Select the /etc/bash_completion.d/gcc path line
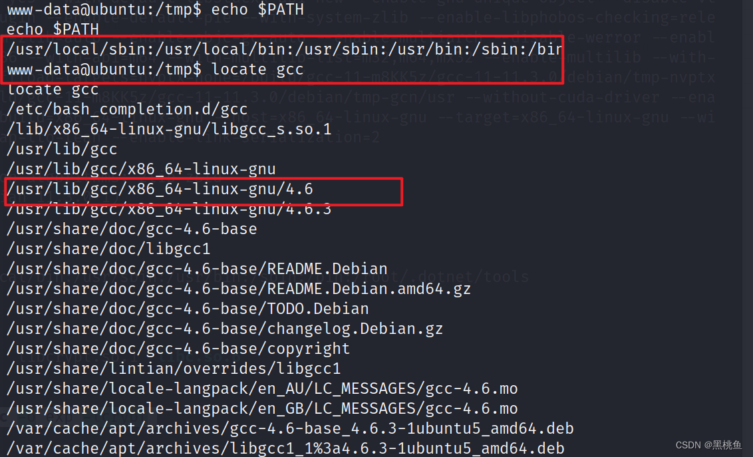Viewport: 753px width, 457px height. click(x=127, y=109)
